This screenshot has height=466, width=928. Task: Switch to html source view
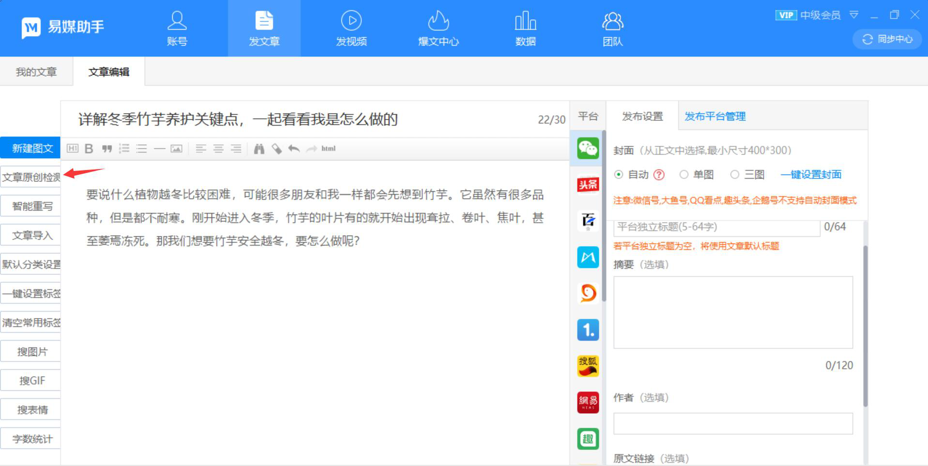pyautogui.click(x=327, y=149)
